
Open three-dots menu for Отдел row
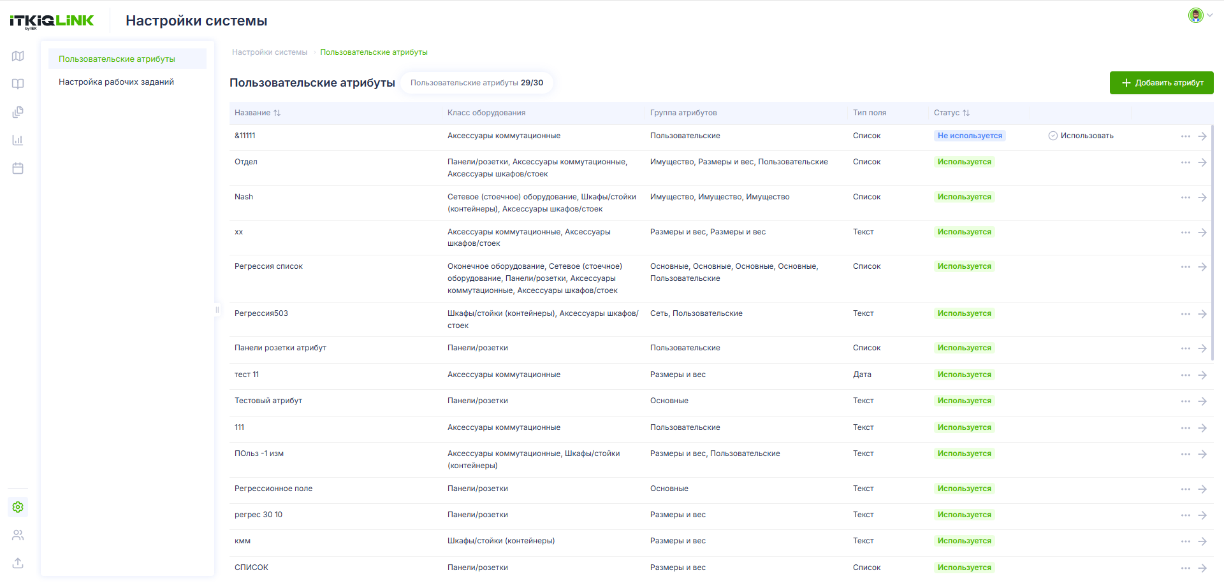click(x=1186, y=162)
